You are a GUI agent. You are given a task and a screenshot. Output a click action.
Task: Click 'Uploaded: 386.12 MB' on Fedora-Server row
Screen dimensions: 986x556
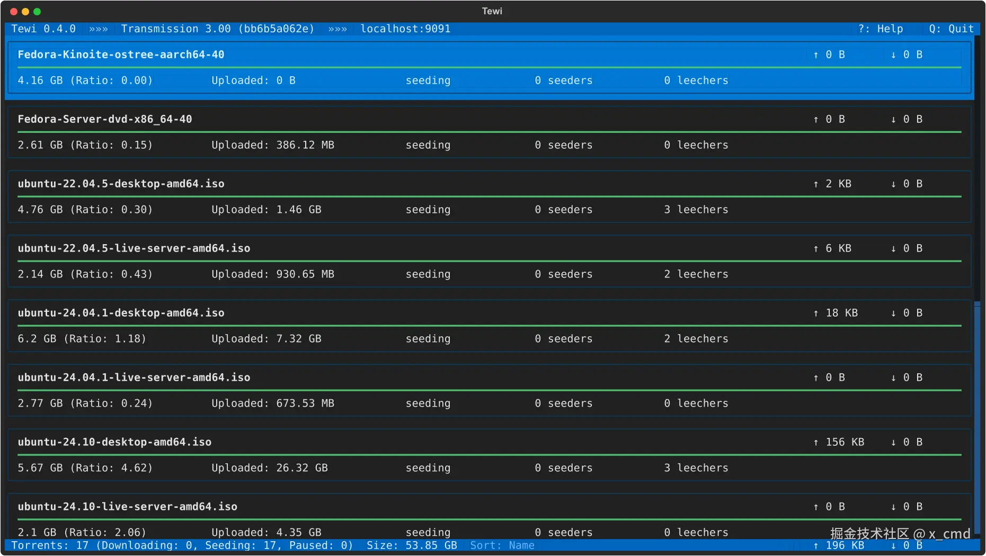[x=273, y=145]
